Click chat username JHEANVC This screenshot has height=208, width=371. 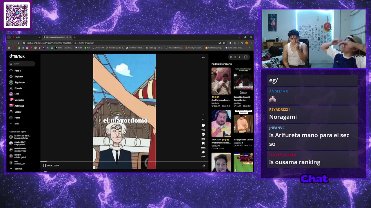click(277, 128)
